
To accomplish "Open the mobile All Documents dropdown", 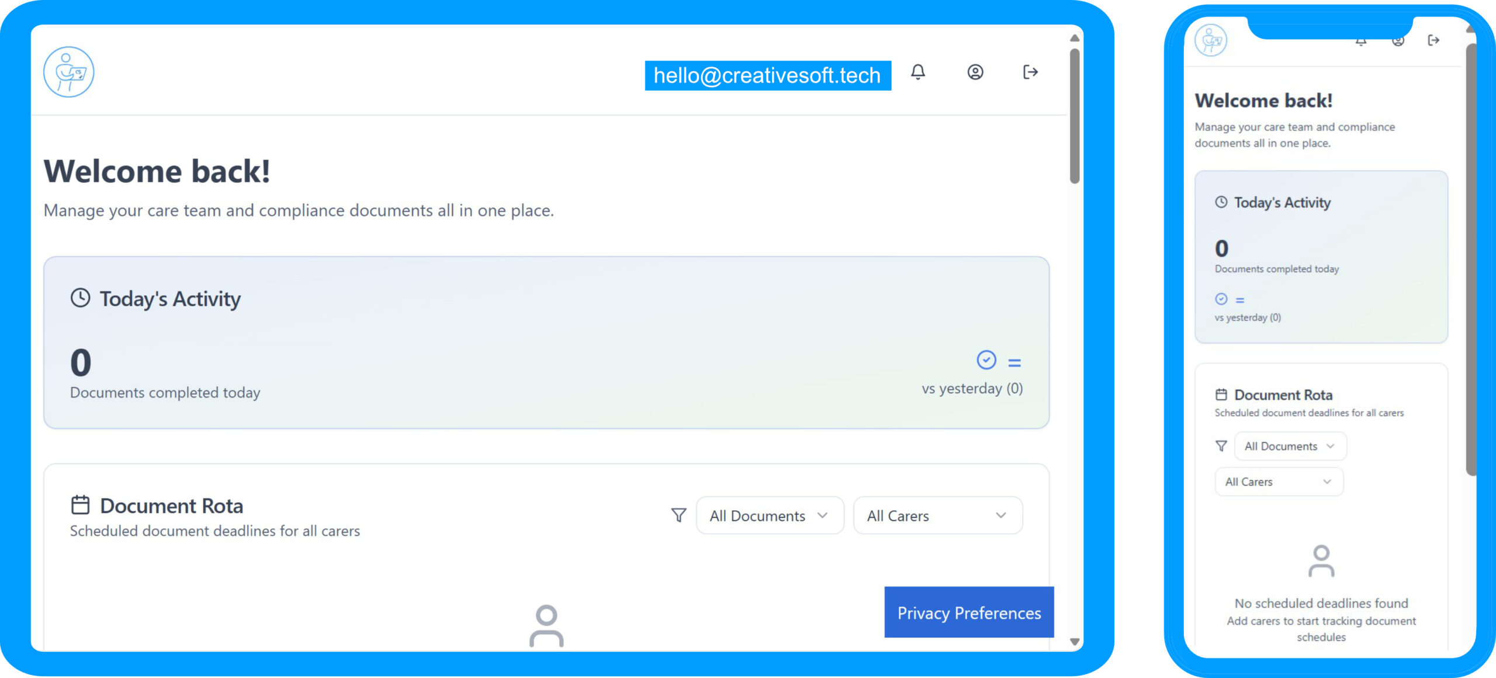I will [1290, 446].
